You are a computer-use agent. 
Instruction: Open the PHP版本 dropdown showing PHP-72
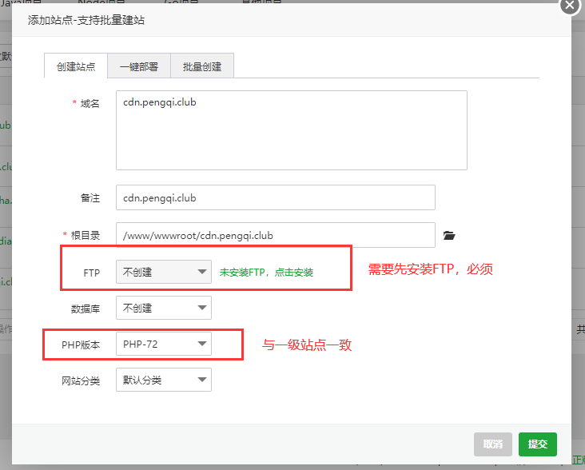[x=163, y=344]
